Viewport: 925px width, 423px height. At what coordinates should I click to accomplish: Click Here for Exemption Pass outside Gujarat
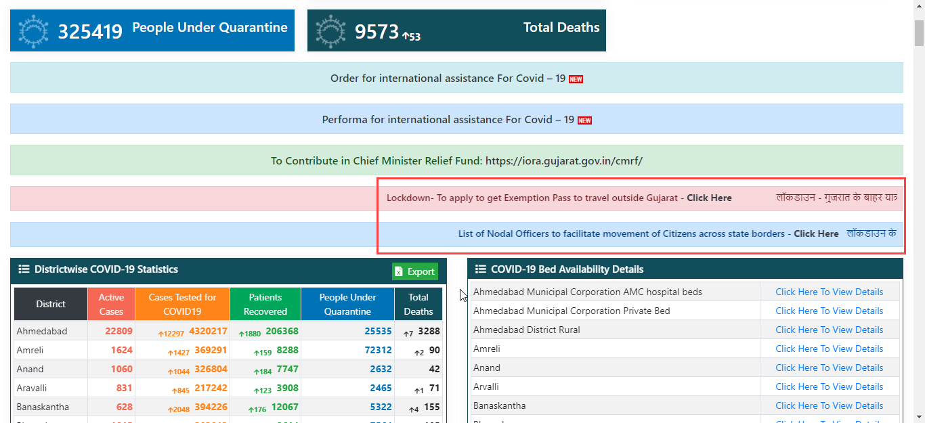tap(709, 198)
